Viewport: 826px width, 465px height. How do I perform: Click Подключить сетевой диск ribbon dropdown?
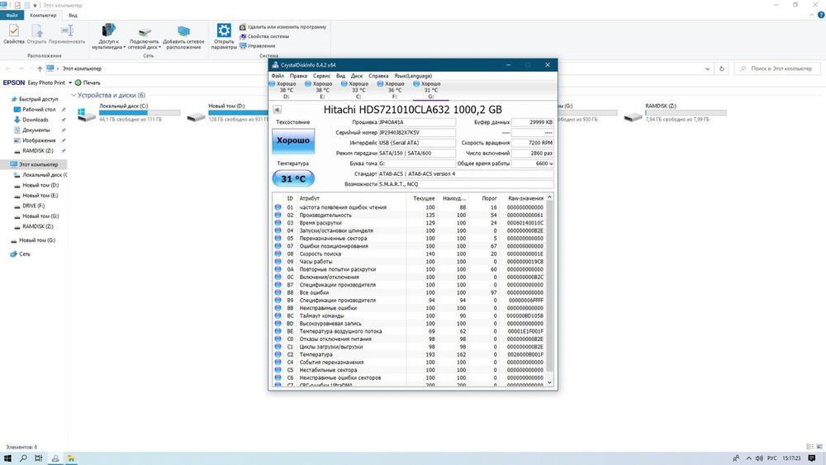click(145, 37)
